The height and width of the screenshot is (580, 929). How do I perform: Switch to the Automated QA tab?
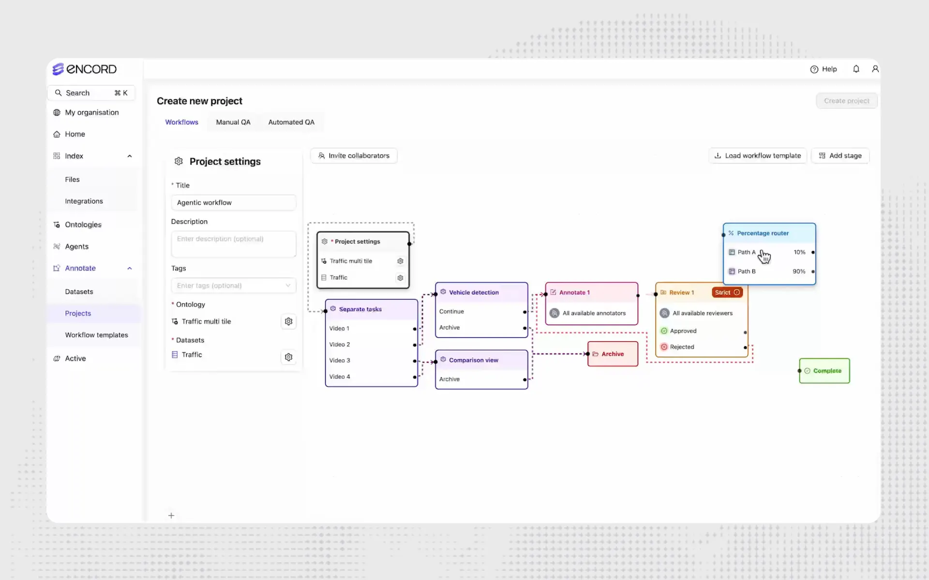pos(291,122)
